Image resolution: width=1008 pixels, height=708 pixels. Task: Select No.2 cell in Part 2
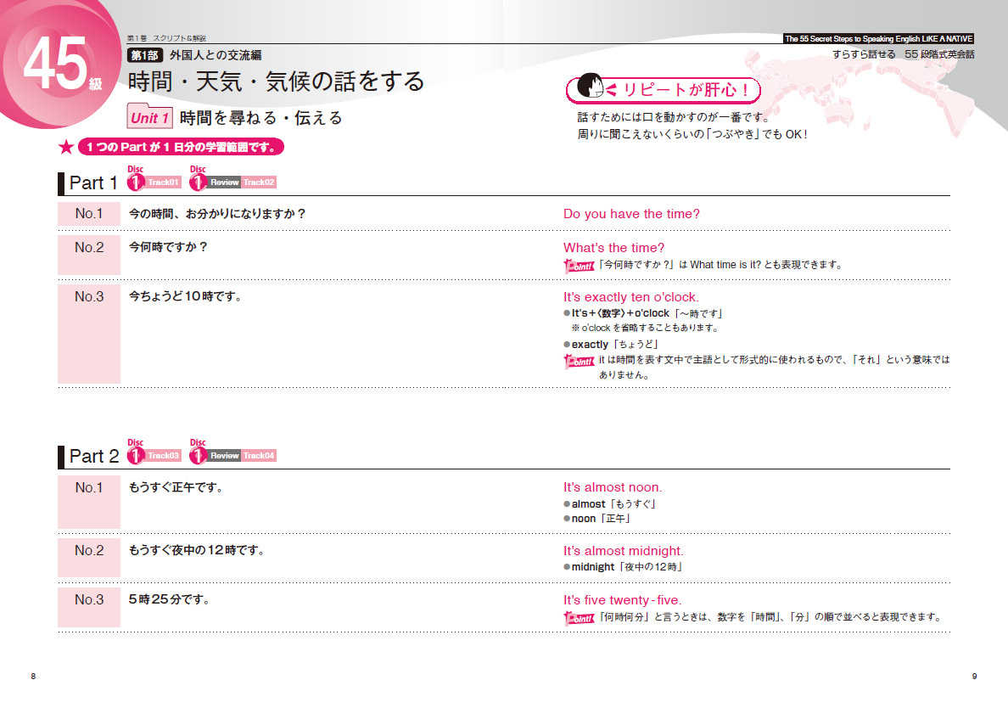click(89, 558)
